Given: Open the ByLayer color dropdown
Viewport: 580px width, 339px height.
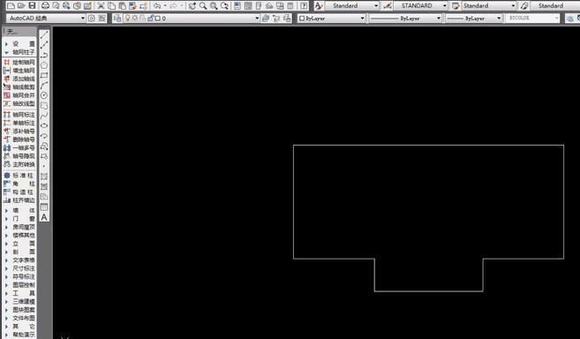Looking at the screenshot, I should (x=331, y=18).
